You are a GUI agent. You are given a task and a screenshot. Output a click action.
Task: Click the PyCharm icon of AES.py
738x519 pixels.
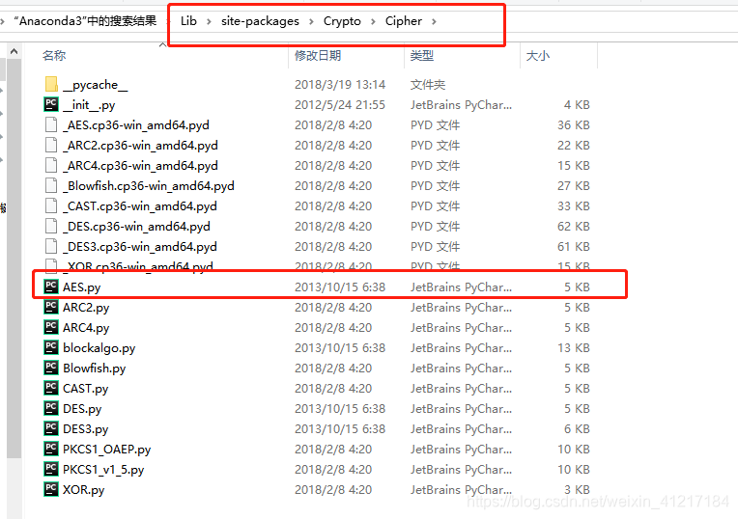[x=51, y=287]
